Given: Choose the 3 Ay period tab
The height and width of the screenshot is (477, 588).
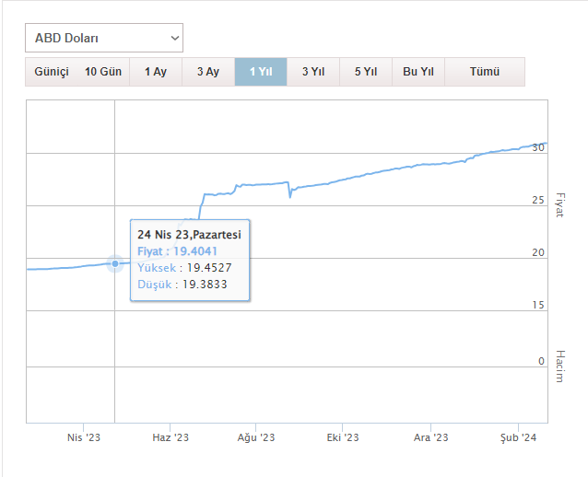Looking at the screenshot, I should (x=208, y=72).
